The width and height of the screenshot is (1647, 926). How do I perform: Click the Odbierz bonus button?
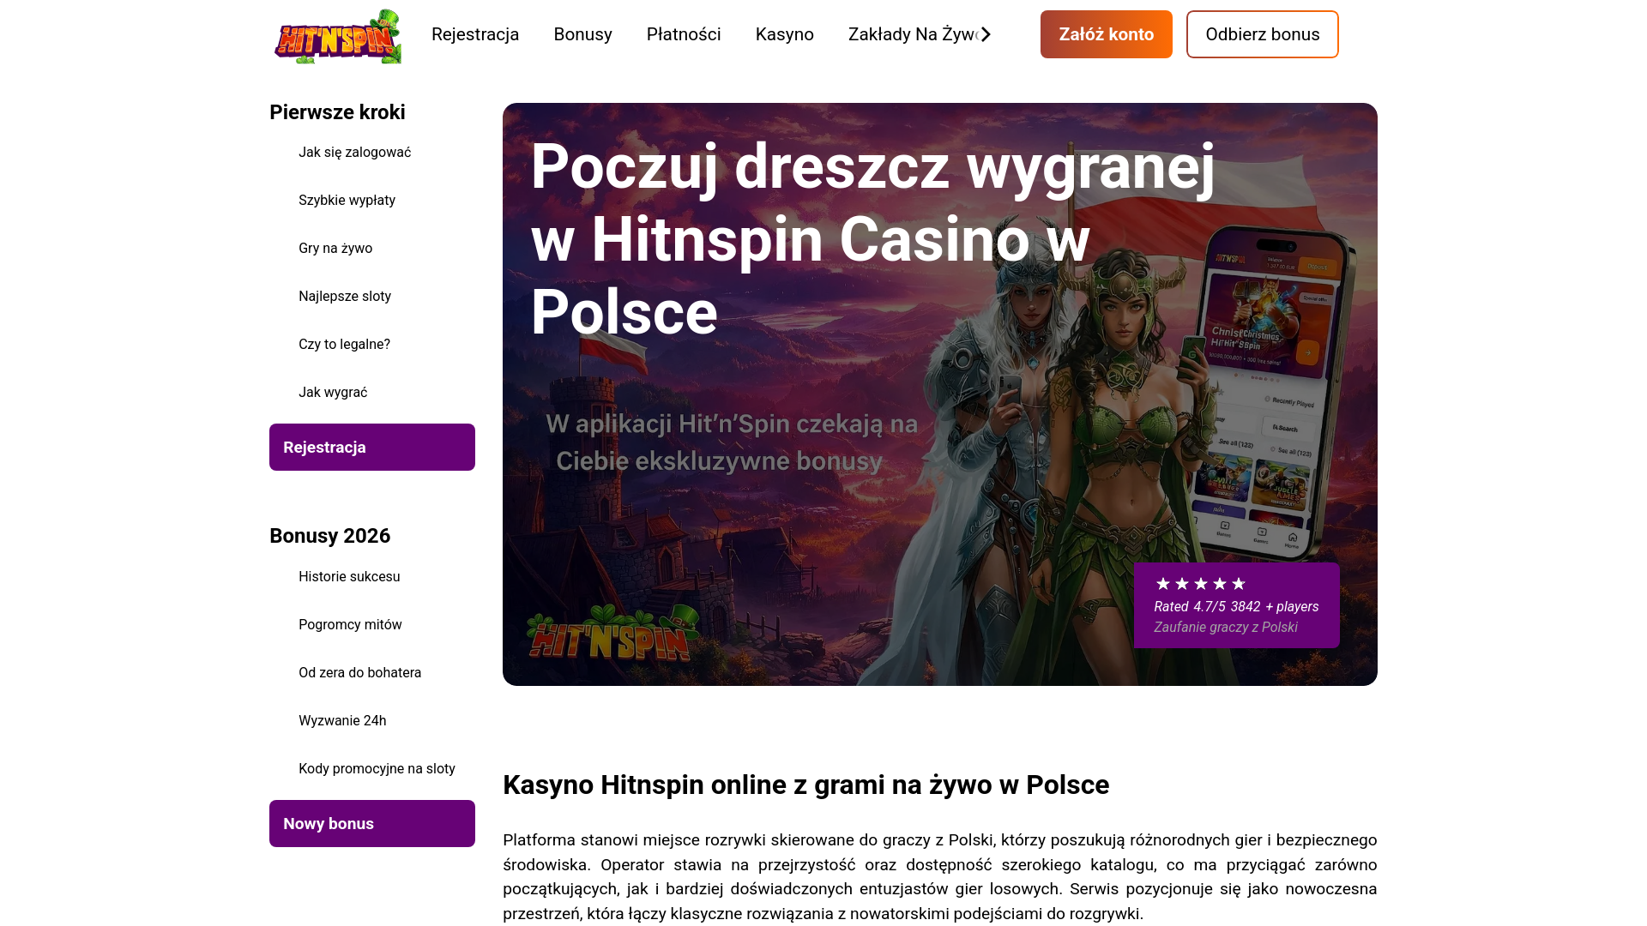[1262, 34]
